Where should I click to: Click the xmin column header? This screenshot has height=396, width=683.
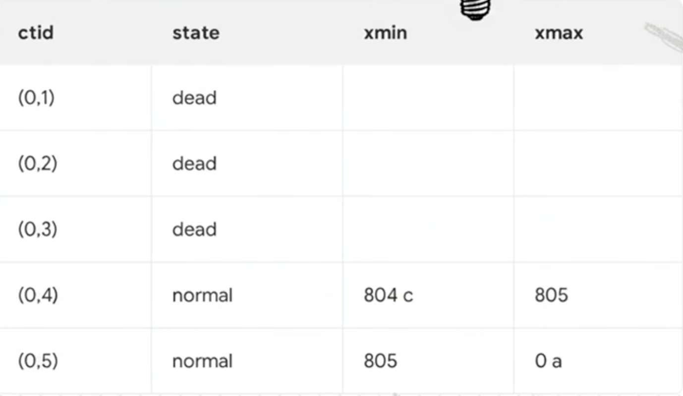(385, 33)
